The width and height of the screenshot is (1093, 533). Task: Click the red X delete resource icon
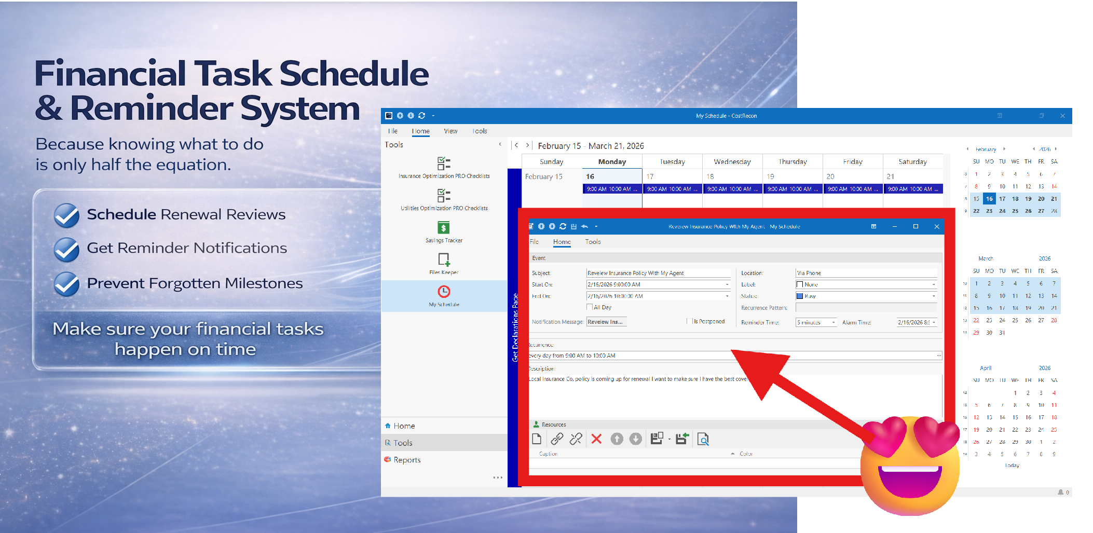point(596,439)
